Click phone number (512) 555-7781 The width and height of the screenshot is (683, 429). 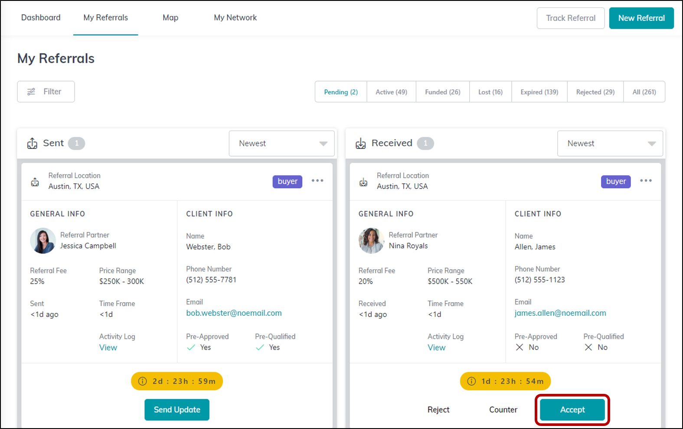click(x=211, y=280)
